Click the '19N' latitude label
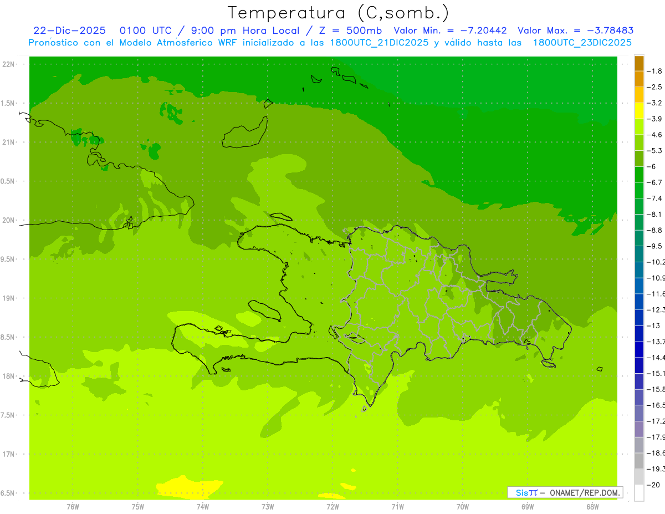665x514 pixels. click(9, 298)
